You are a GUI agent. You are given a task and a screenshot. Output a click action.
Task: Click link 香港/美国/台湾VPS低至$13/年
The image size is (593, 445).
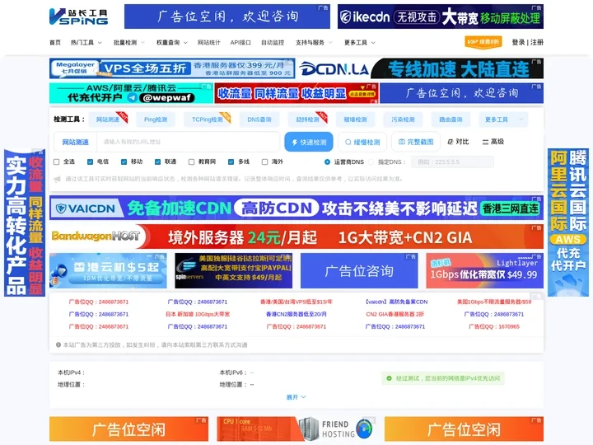click(x=296, y=302)
